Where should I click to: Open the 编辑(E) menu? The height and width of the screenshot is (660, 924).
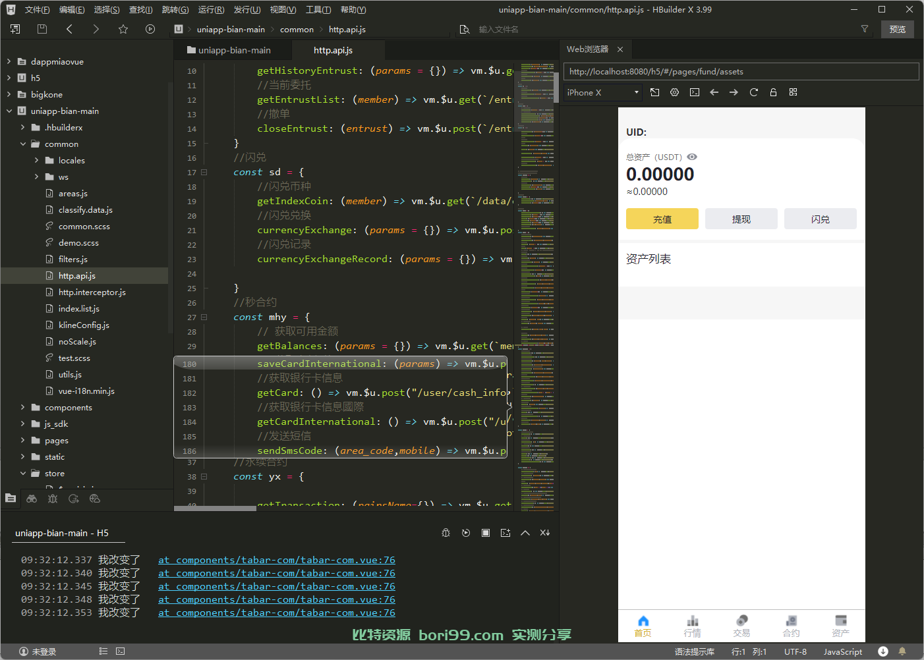pyautogui.click(x=72, y=10)
